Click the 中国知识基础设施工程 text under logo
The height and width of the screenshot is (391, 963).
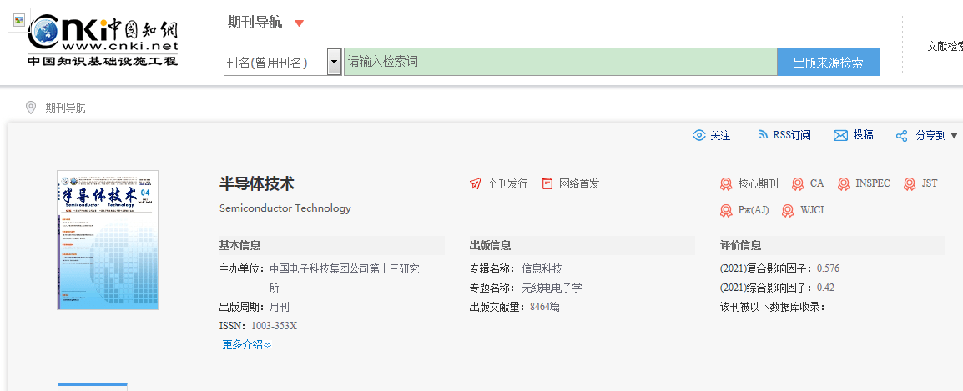[102, 61]
